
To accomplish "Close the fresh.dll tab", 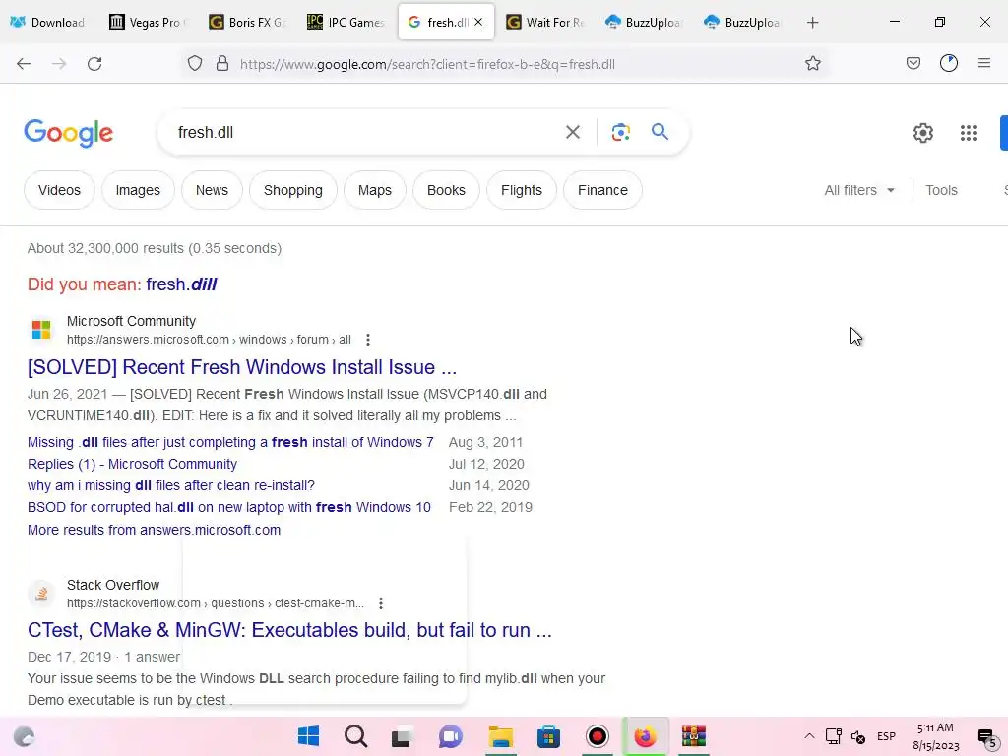I will (478, 22).
